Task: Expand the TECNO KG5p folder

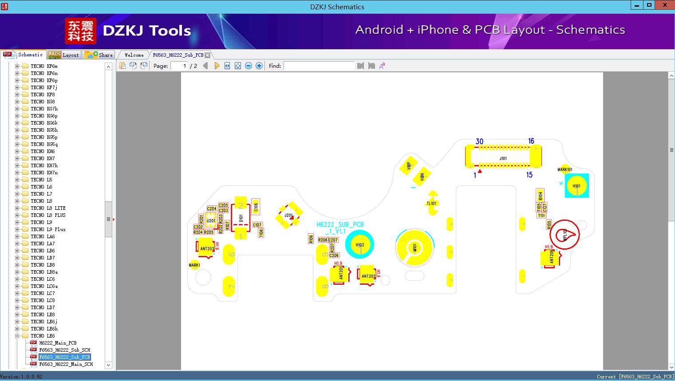Action: click(x=17, y=137)
